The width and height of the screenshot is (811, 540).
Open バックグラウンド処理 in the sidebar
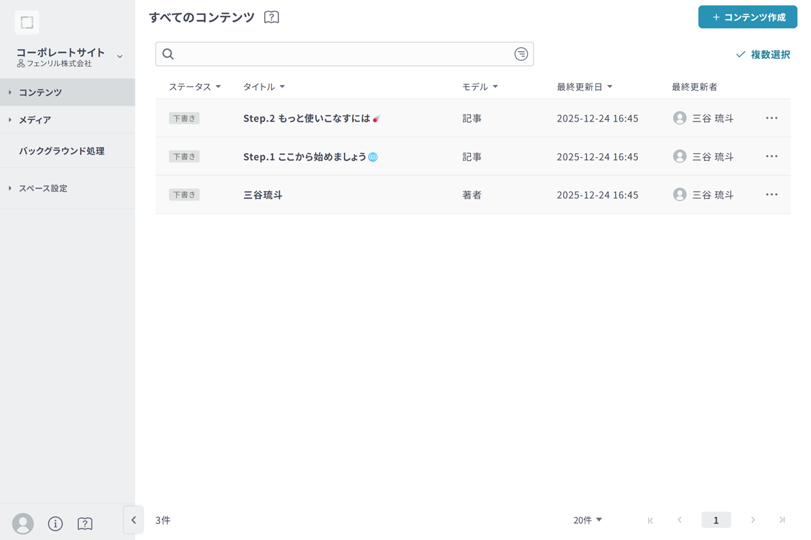click(62, 151)
